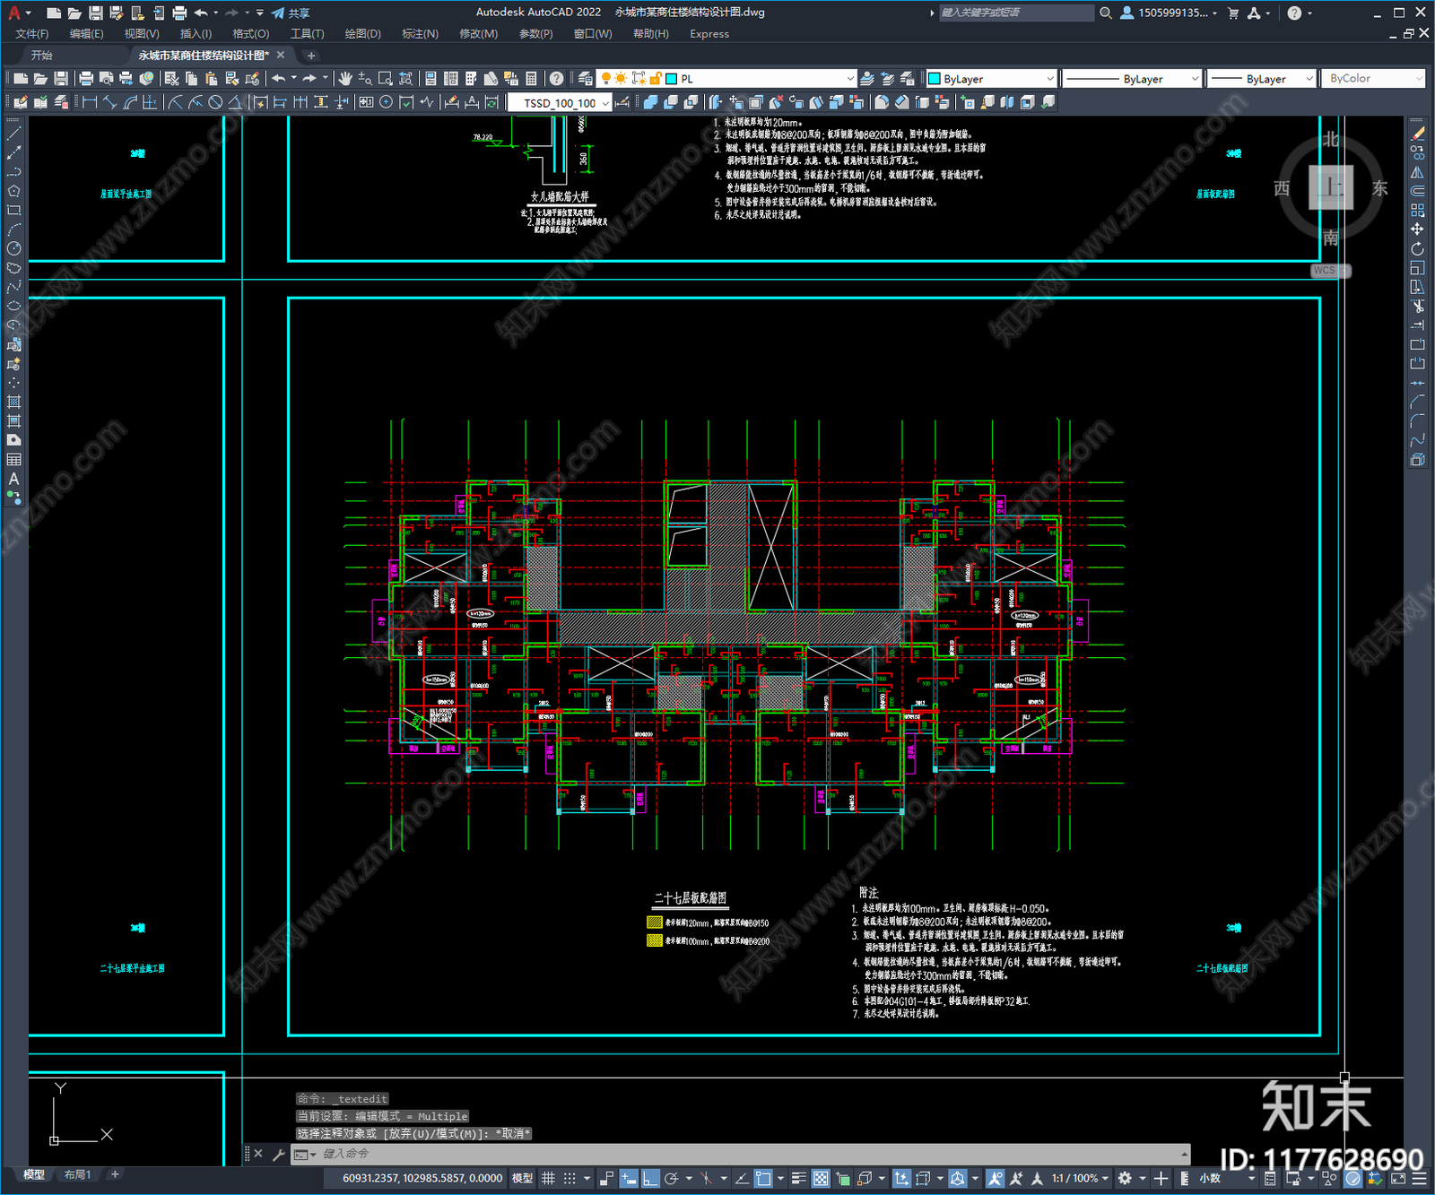Close the 永城市某商住楼结构设计图 drawing tab
This screenshot has width=1435, height=1195.
pyautogui.click(x=281, y=56)
